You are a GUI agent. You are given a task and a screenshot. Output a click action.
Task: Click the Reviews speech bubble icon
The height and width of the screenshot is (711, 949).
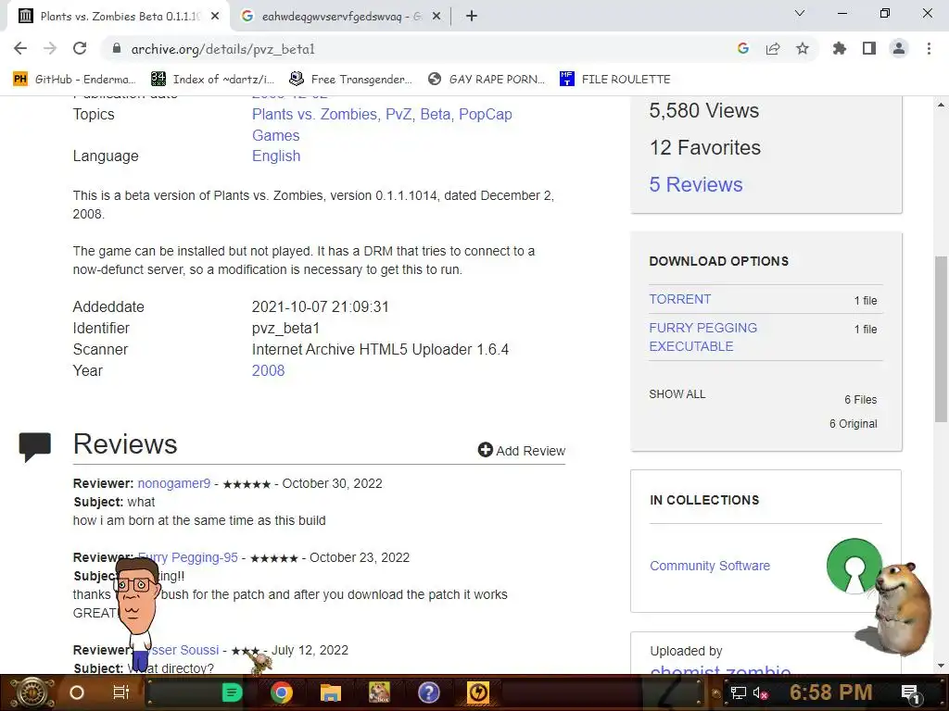point(35,447)
